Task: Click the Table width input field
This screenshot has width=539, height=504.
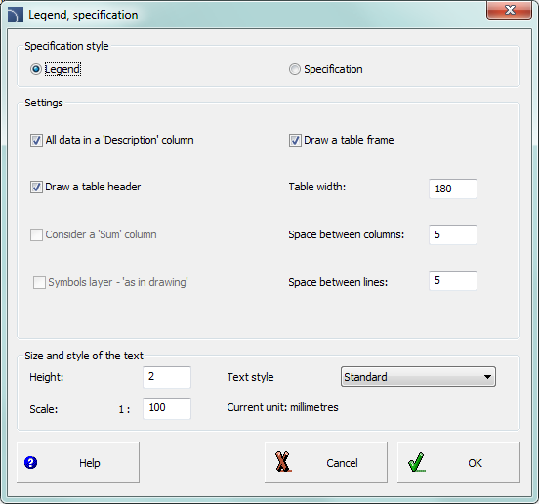Action: click(453, 189)
